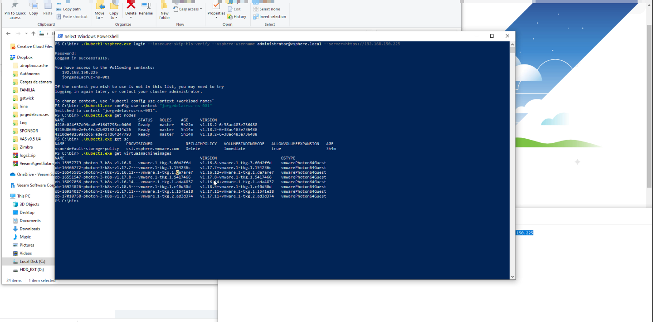Open the Move to dropdown

pyautogui.click(x=99, y=15)
